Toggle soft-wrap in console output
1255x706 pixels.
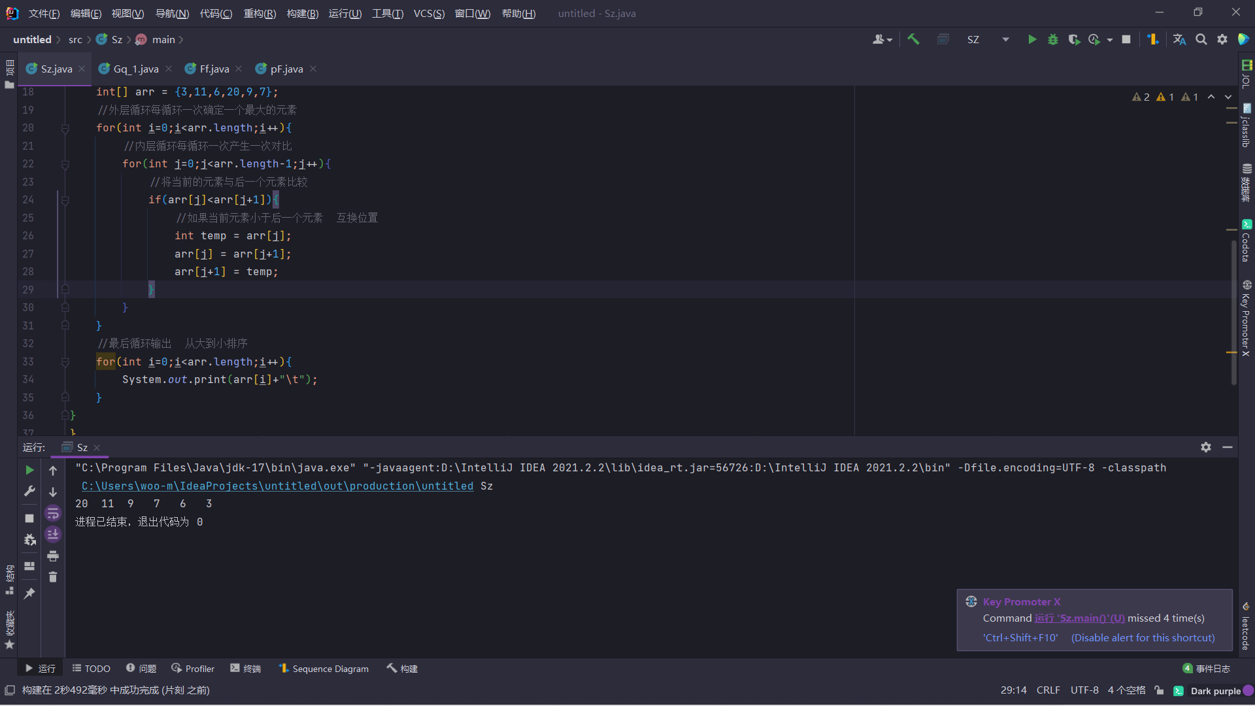(x=53, y=513)
